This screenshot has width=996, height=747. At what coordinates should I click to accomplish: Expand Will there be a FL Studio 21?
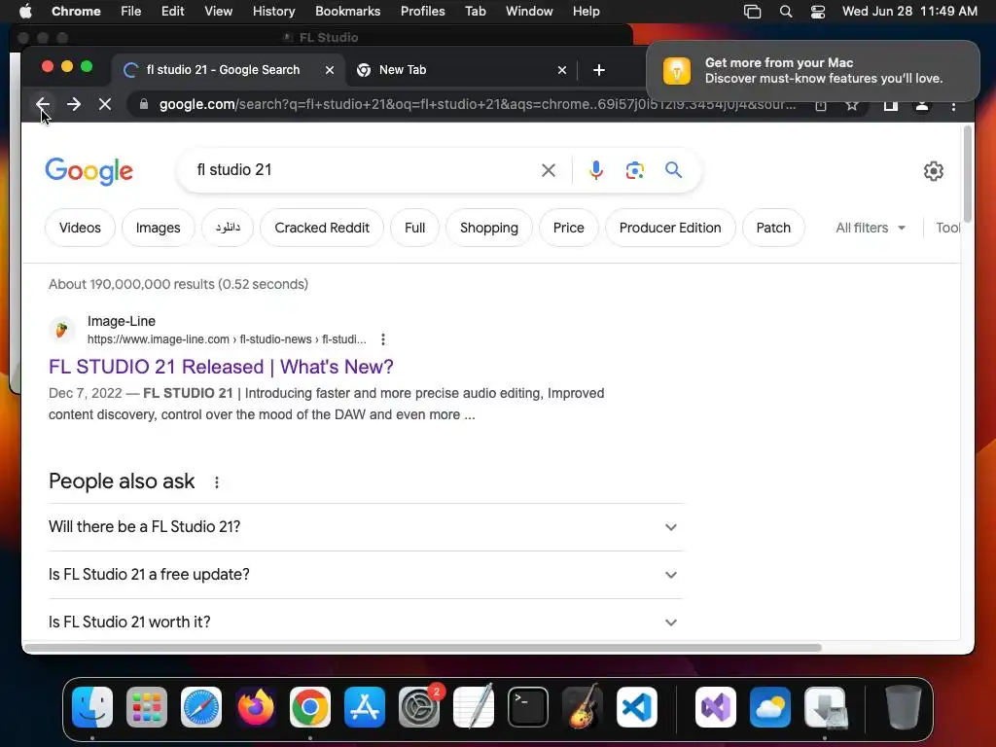pos(366,527)
